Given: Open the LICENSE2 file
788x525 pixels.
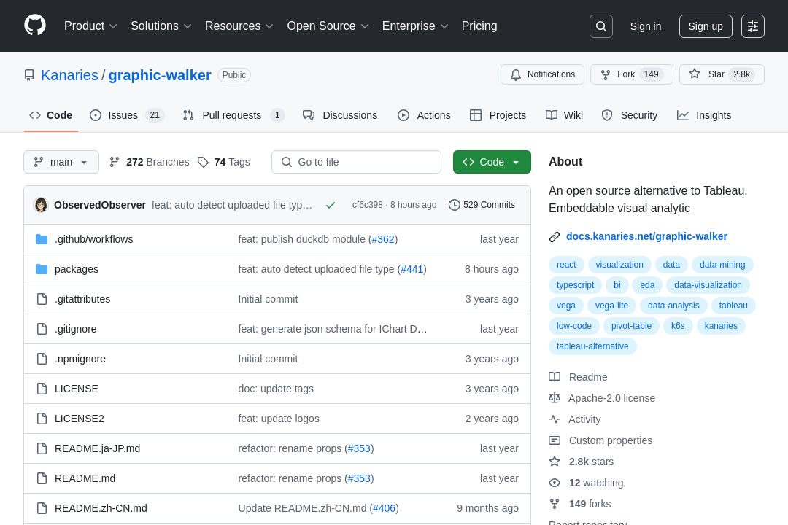Looking at the screenshot, I should tap(80, 419).
